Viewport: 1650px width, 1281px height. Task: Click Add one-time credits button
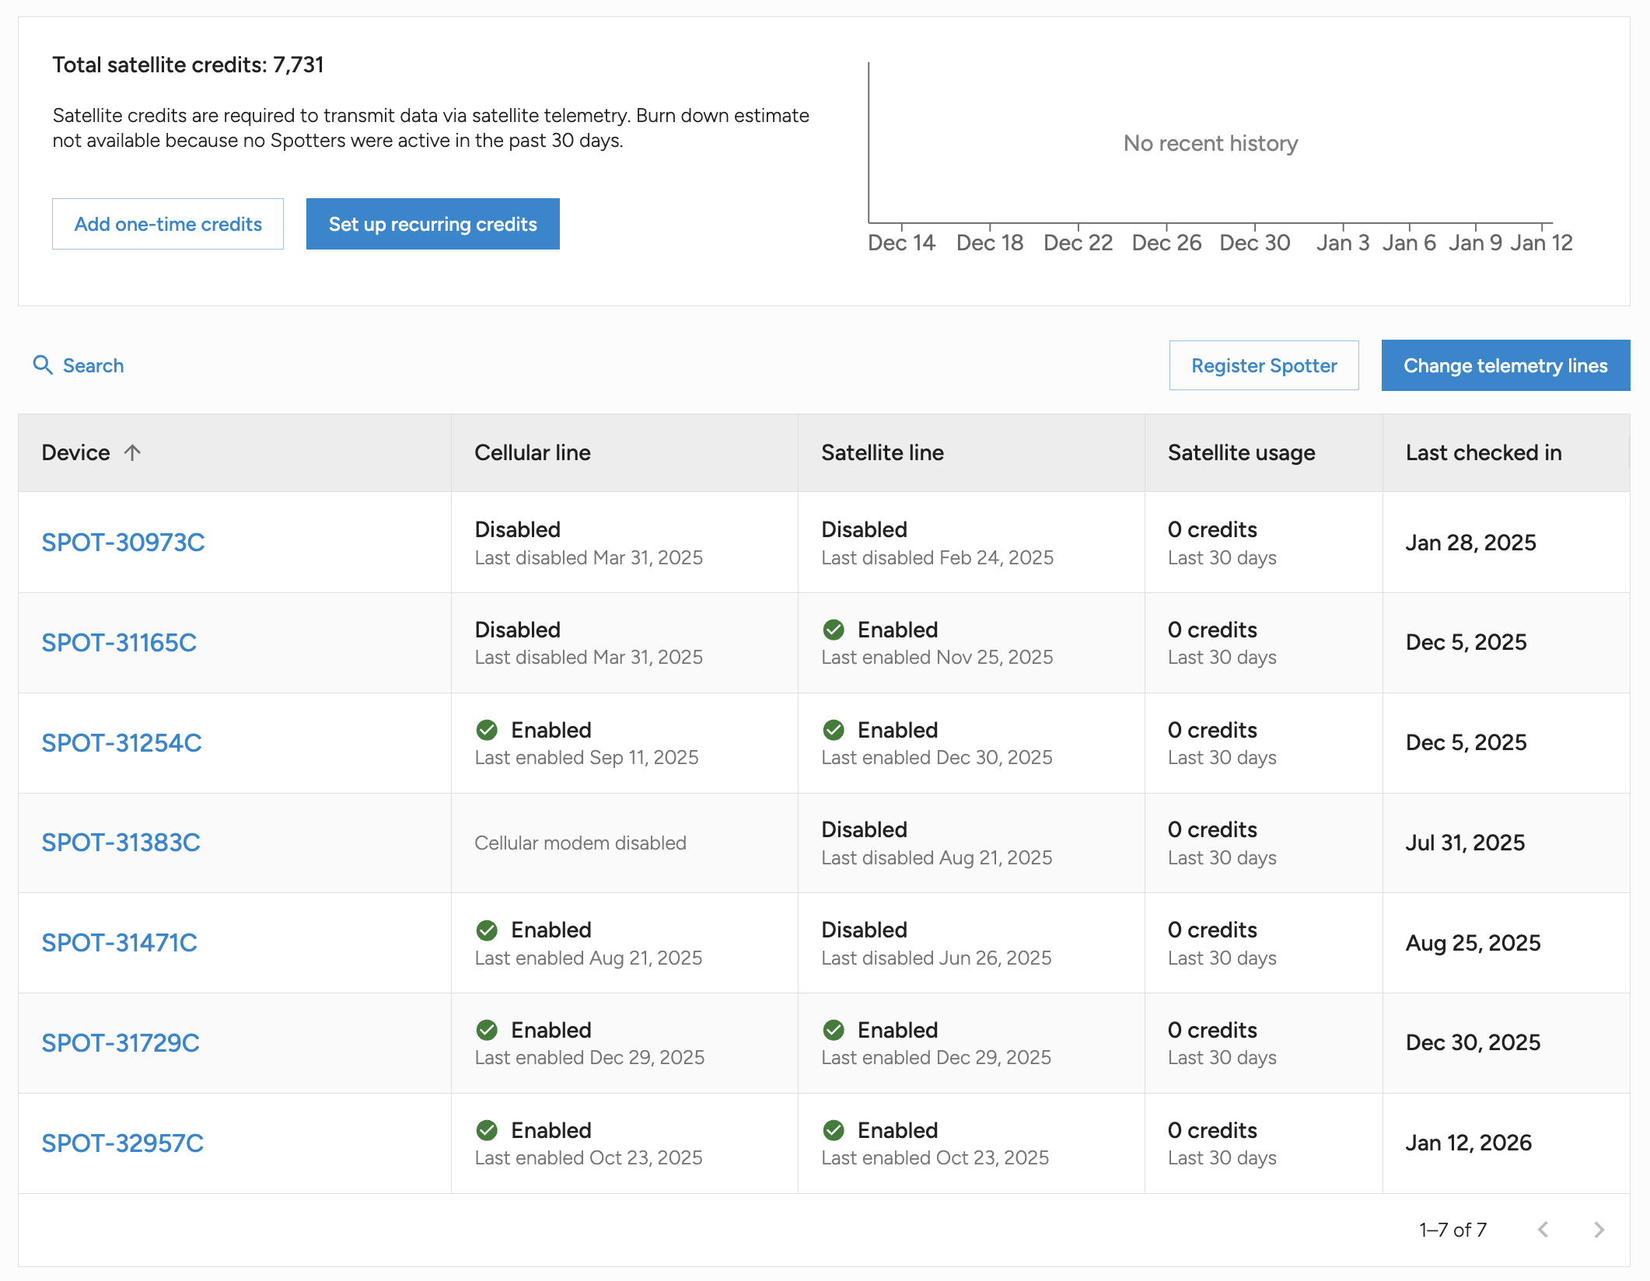[168, 224]
